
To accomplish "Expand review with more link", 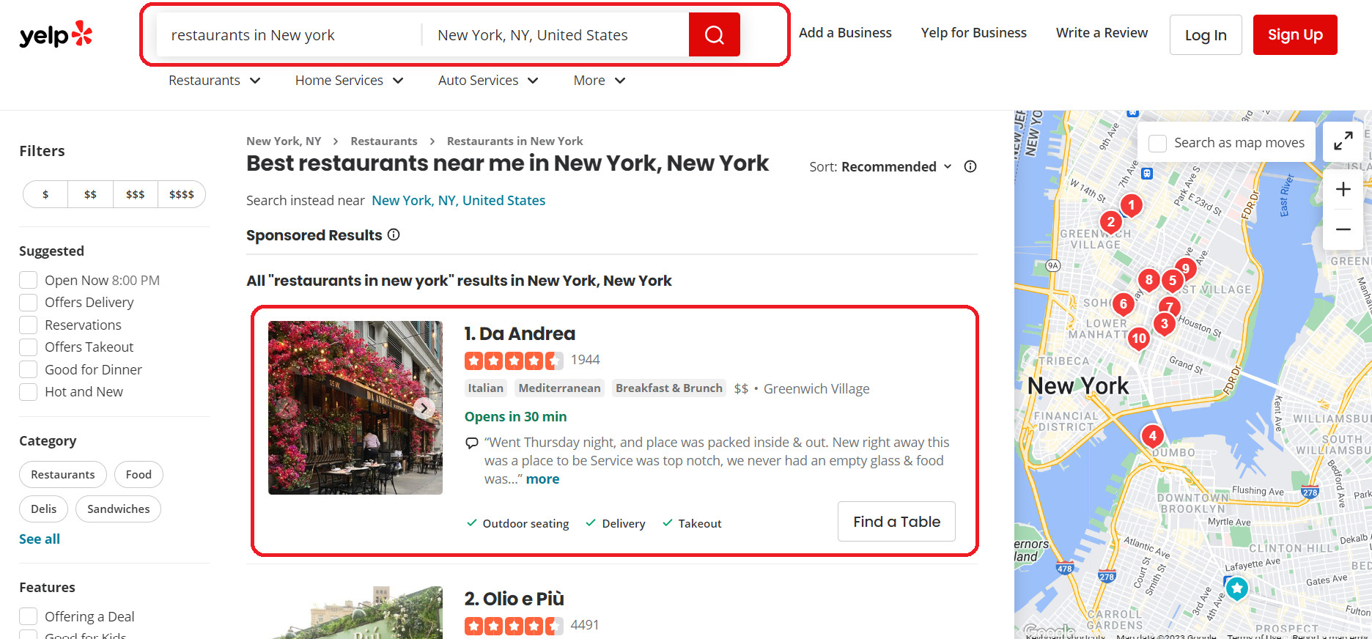I will 542,479.
